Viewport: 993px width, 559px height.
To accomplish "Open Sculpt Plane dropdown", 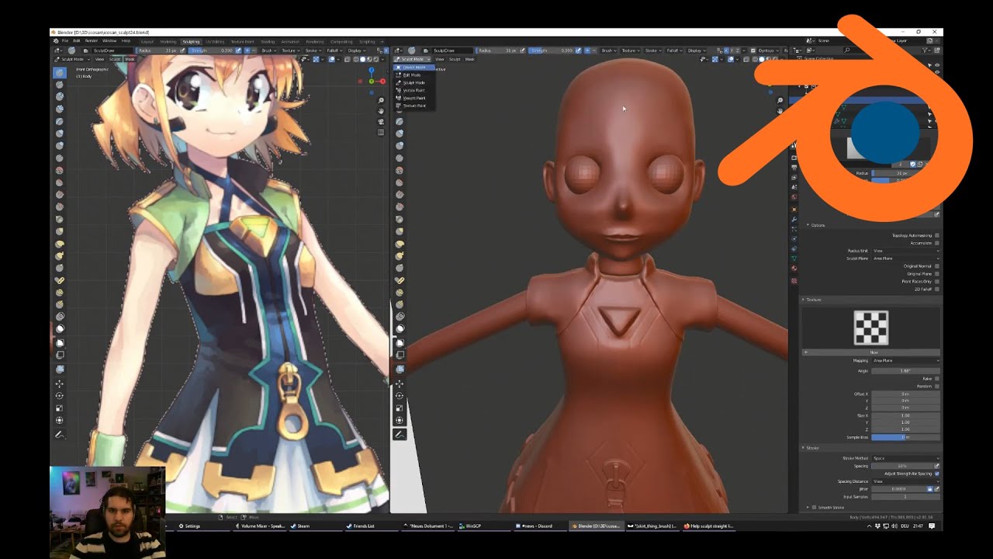I will coord(905,259).
